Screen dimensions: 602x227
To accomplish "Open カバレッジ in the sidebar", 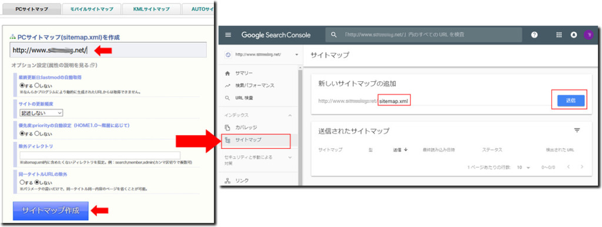I will click(246, 127).
